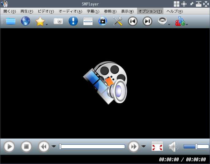Screen dimensions: 210x164
Task: Open the TV/video clapperboard globe icon
Action: (x=103, y=21)
